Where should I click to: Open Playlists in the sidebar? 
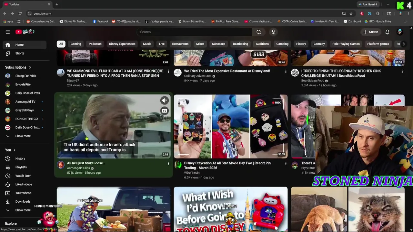pyautogui.click(x=25, y=167)
